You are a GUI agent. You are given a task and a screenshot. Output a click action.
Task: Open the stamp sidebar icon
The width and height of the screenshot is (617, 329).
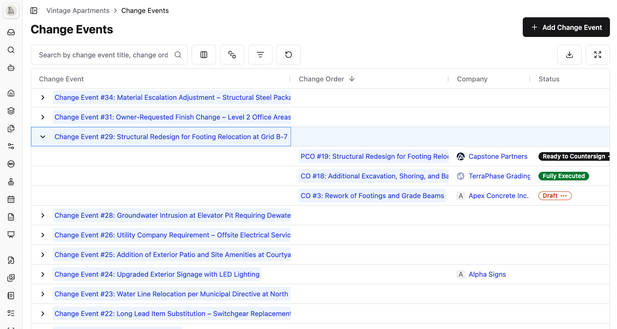pyautogui.click(x=11, y=182)
